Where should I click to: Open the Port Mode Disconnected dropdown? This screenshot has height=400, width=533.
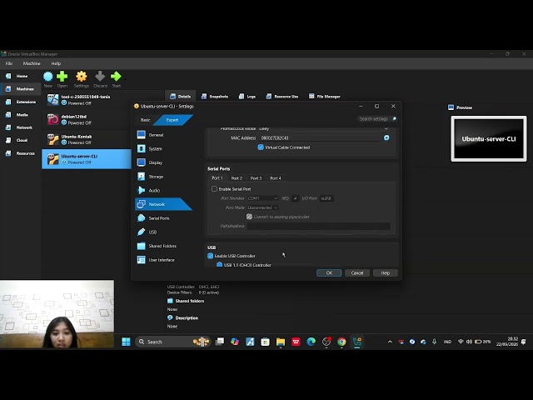(262, 207)
